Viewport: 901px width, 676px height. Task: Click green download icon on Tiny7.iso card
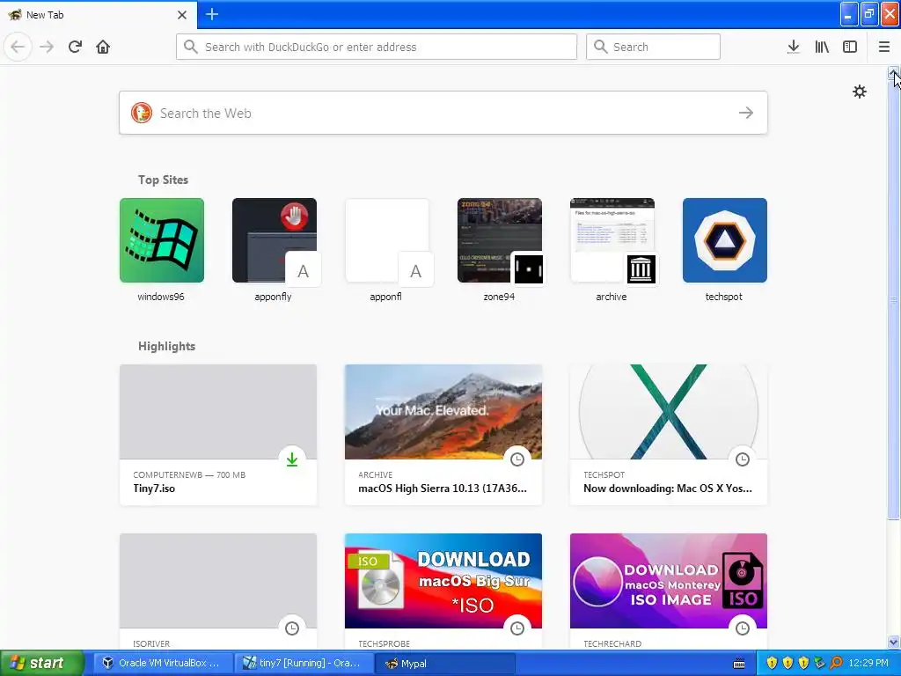click(x=292, y=459)
